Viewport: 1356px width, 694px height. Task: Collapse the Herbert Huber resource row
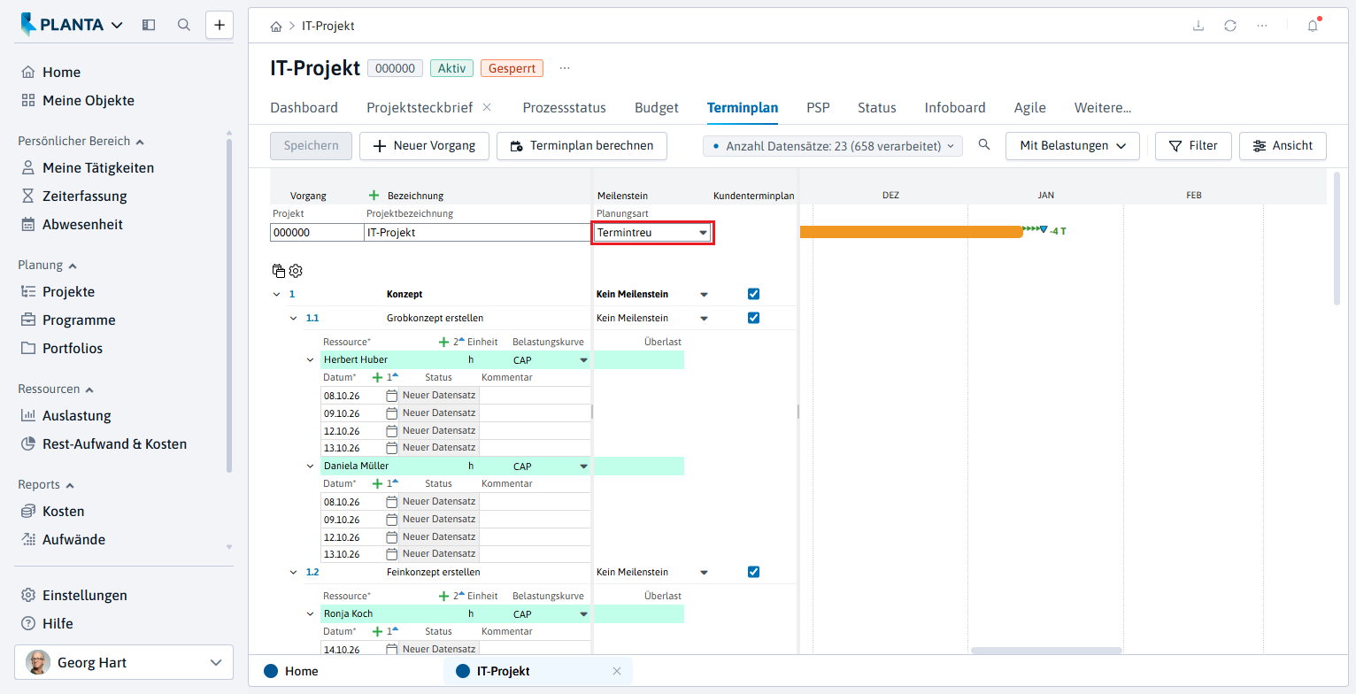point(310,360)
